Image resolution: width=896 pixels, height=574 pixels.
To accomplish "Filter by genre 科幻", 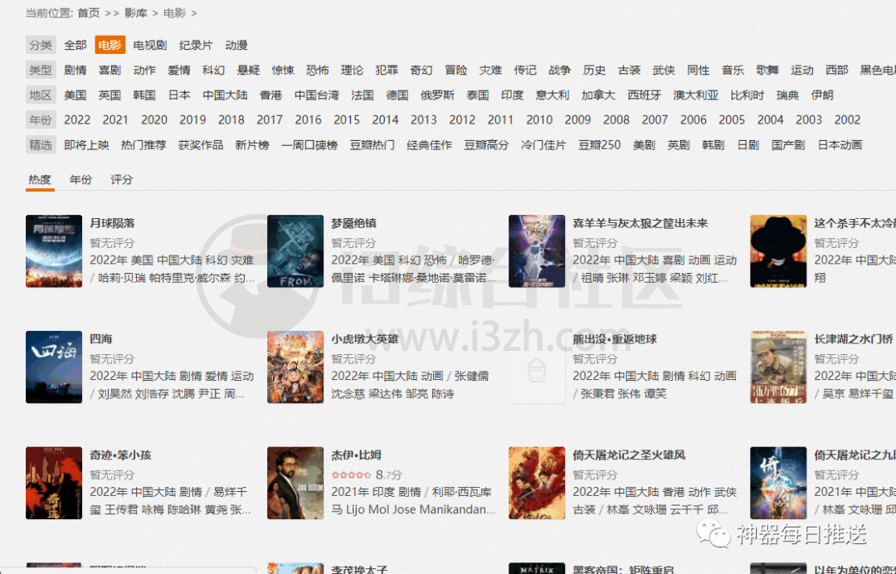I will [x=213, y=70].
